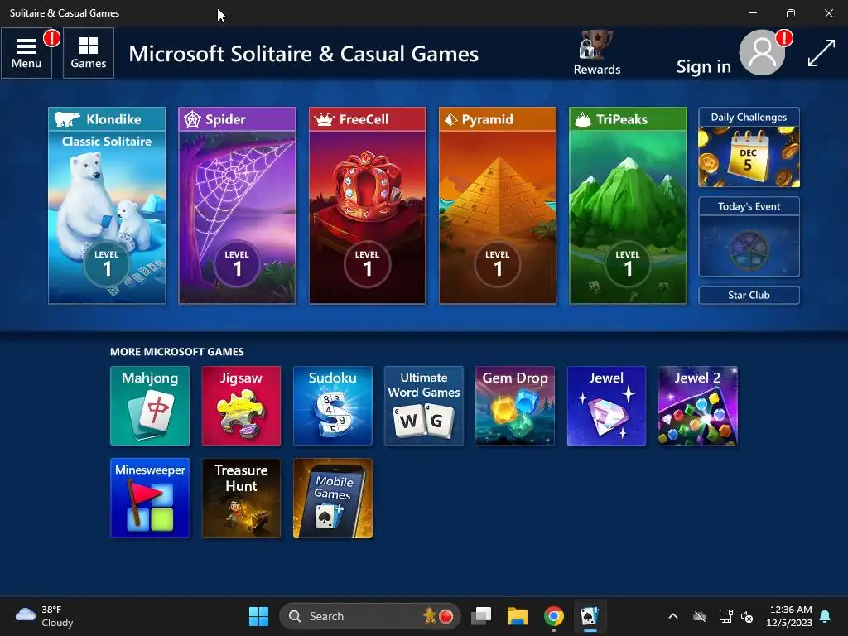
Task: Launch the Spider solitaire game
Action: click(238, 205)
